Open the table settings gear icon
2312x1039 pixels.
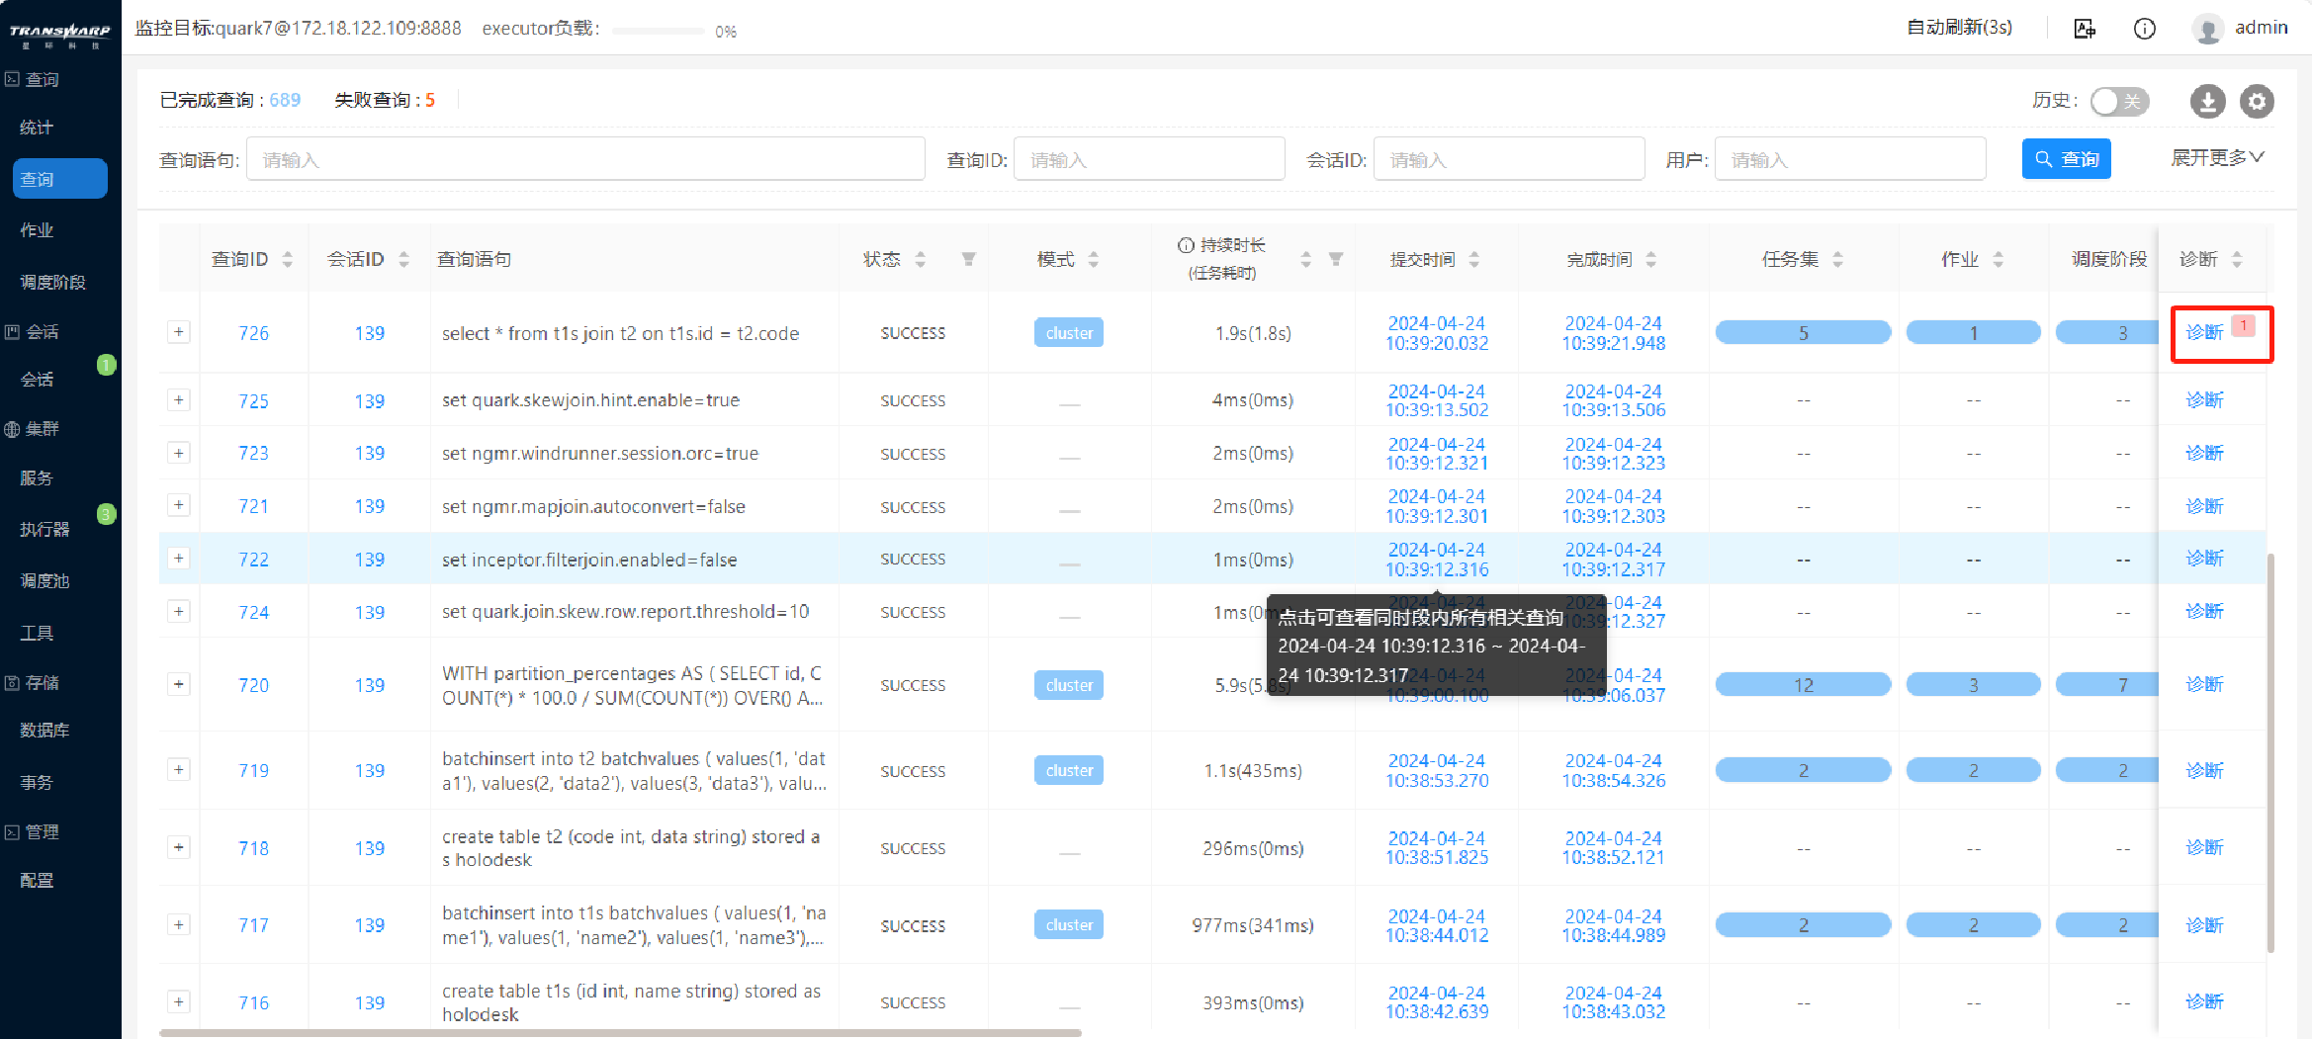coord(2257,101)
